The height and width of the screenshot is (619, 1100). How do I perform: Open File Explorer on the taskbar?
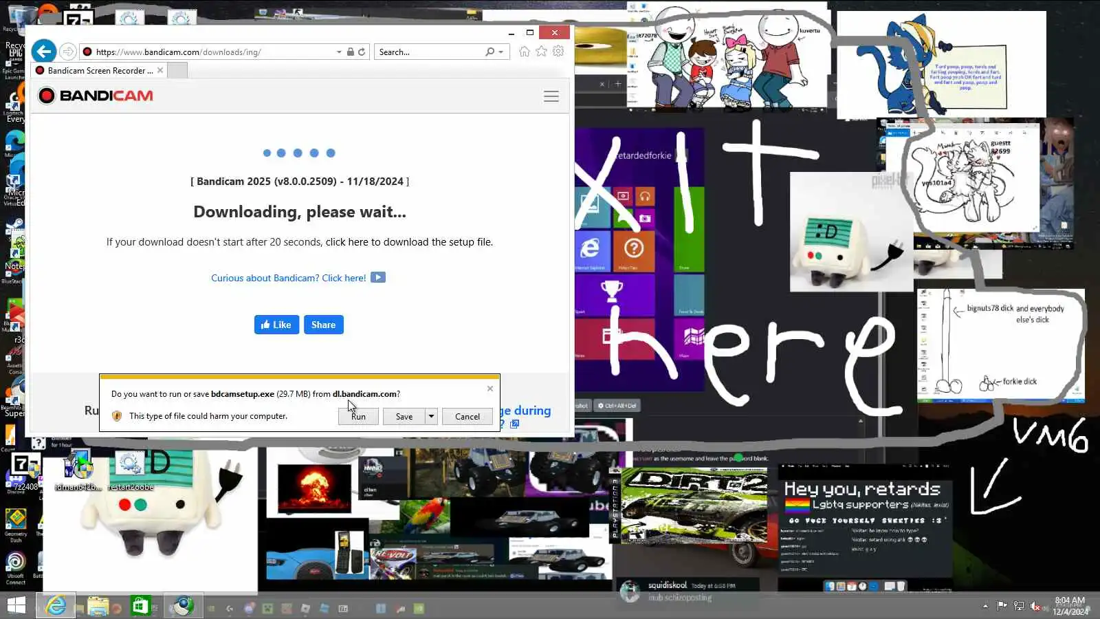[x=98, y=605]
